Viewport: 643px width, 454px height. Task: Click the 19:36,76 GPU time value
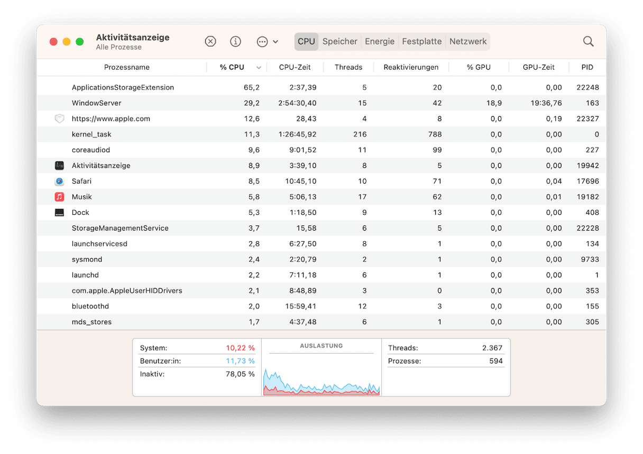[545, 103]
